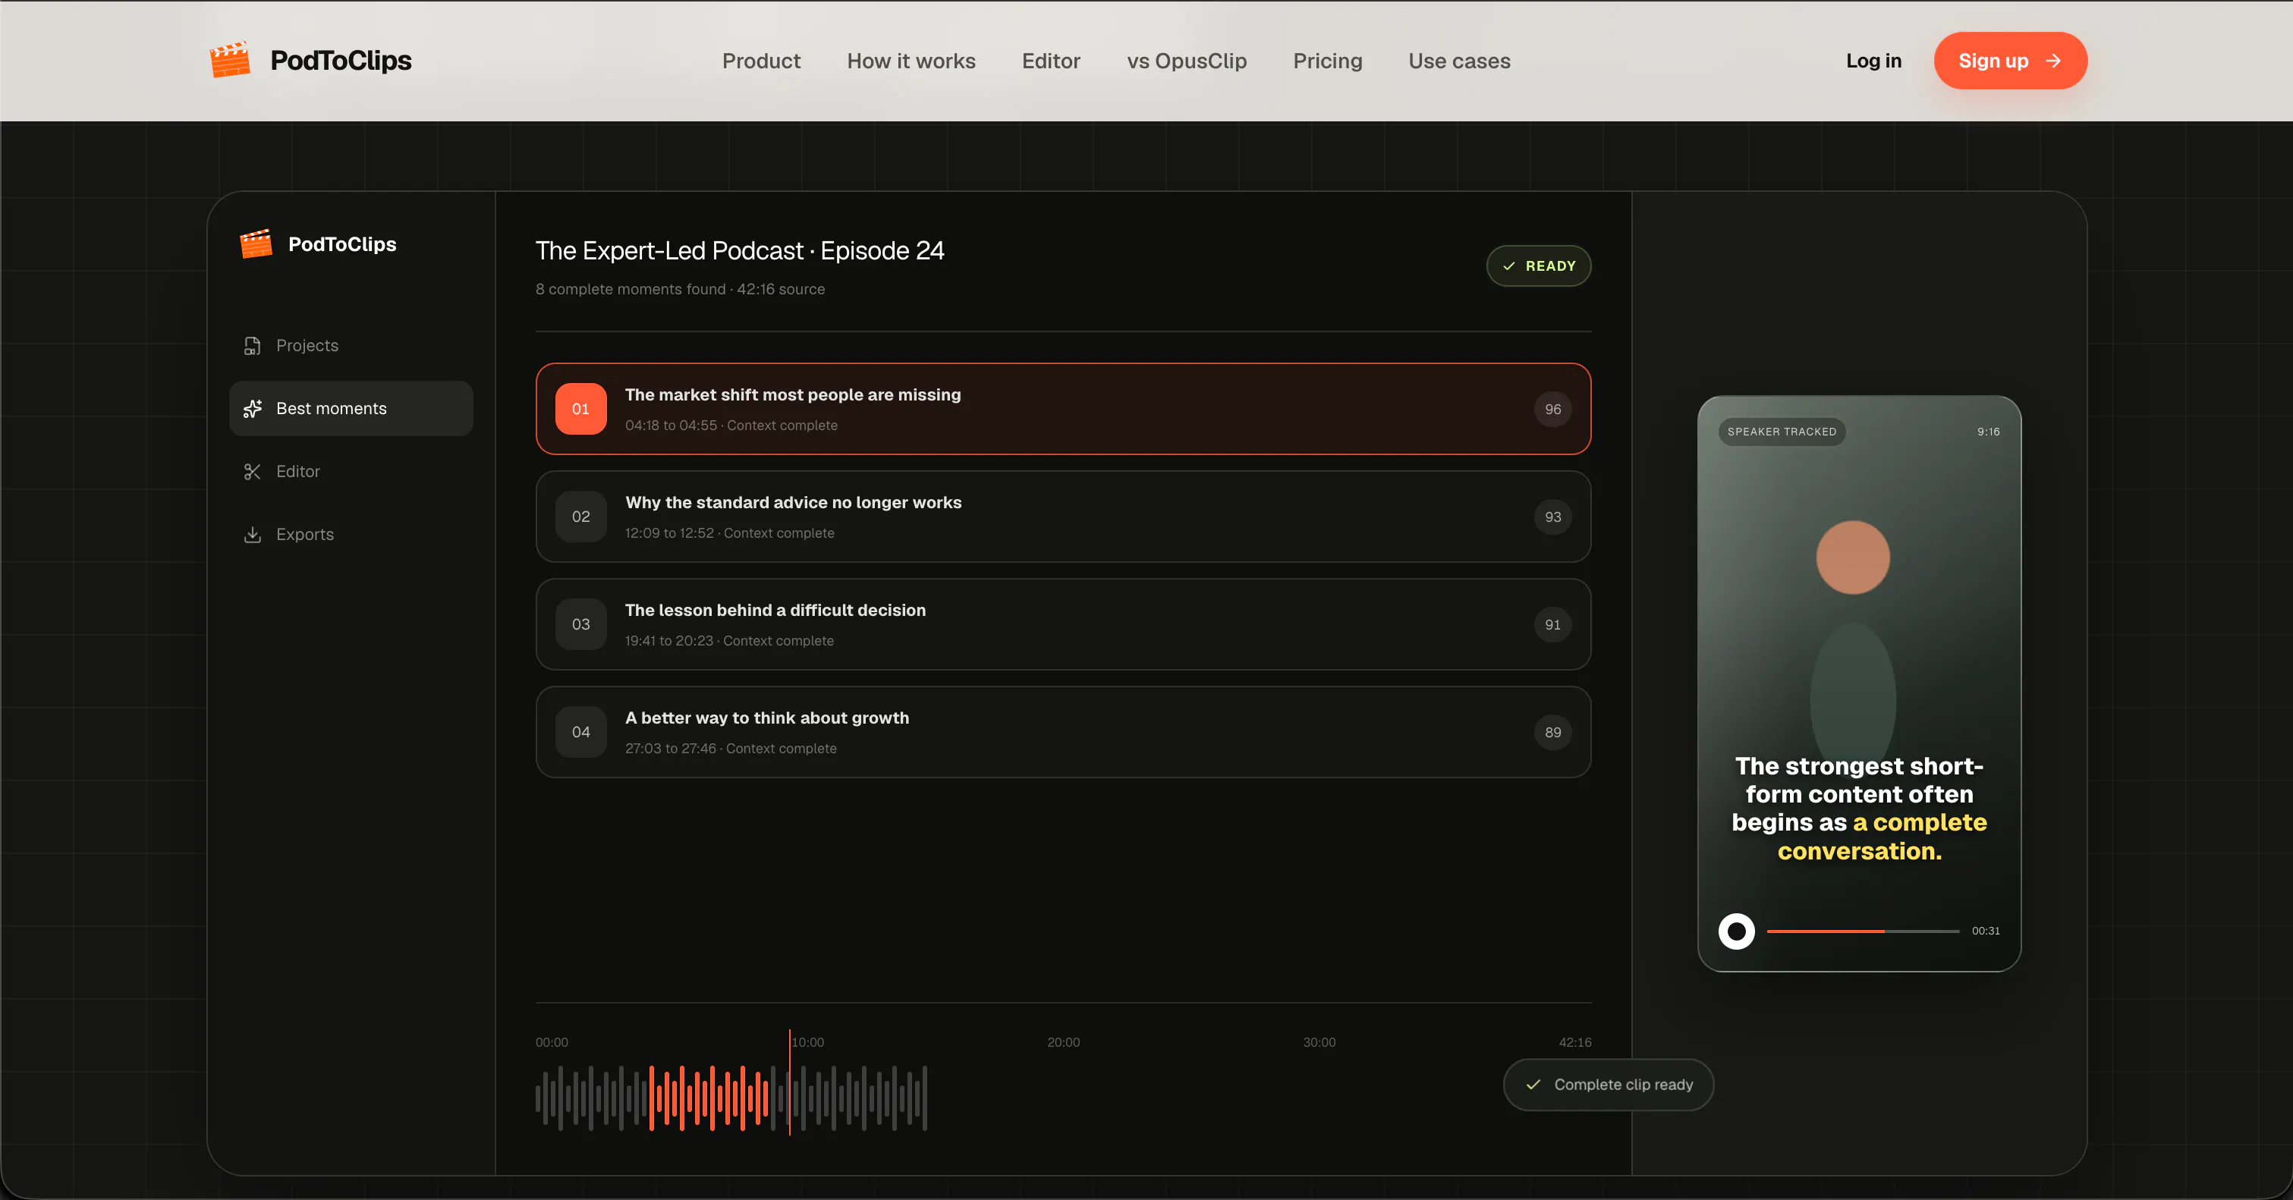Screen dimensions: 2293x1200
Task: Click the speaker avatar circle in preview
Action: pos(1852,557)
